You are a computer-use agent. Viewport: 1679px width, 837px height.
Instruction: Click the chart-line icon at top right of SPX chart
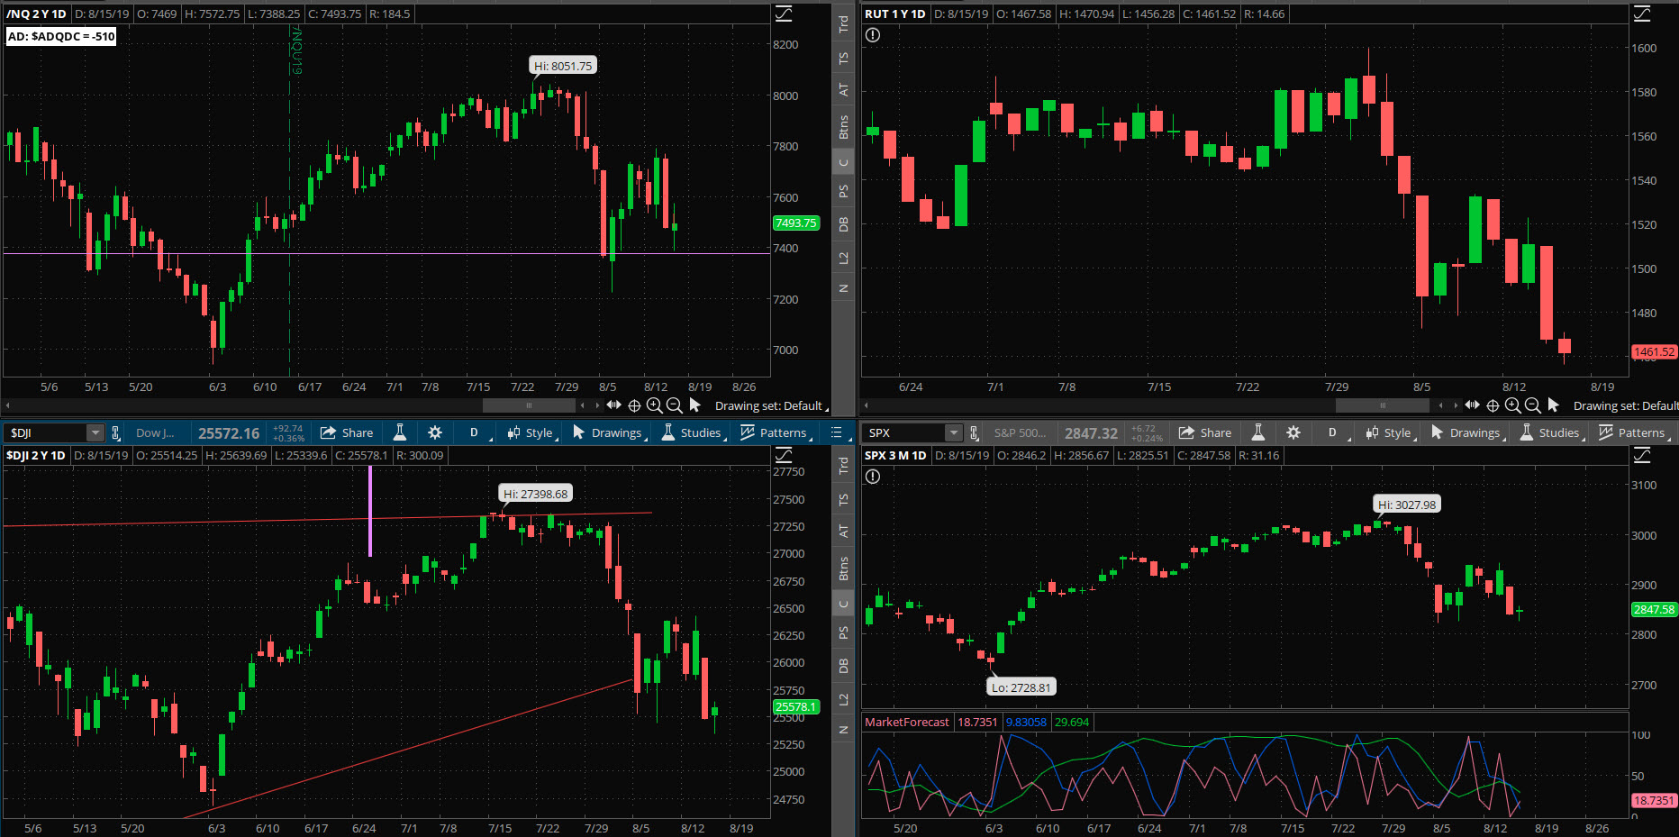click(x=1642, y=455)
